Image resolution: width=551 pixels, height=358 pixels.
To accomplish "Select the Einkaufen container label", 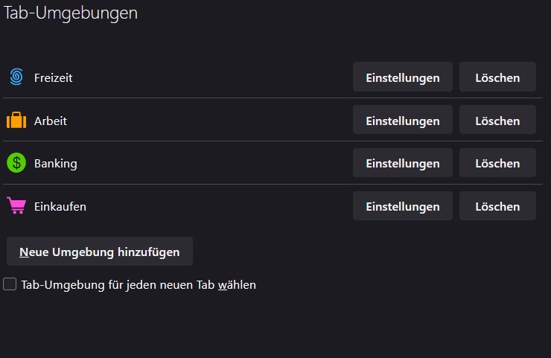I will pyautogui.click(x=60, y=206).
